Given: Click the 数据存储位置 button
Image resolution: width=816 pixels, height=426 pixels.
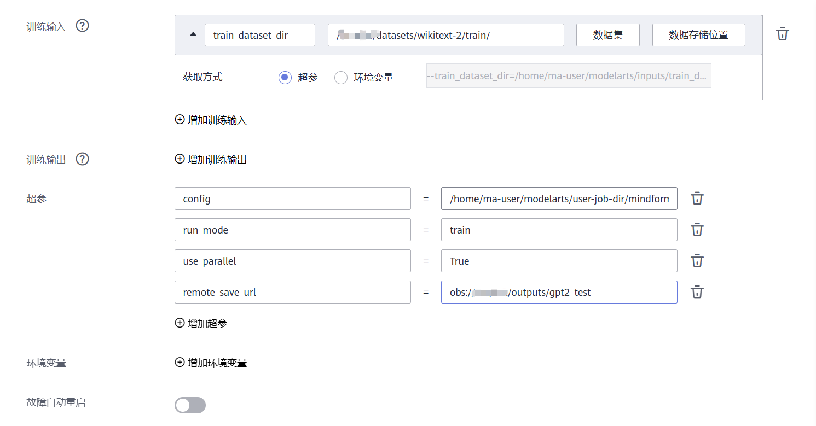Looking at the screenshot, I should (x=698, y=35).
